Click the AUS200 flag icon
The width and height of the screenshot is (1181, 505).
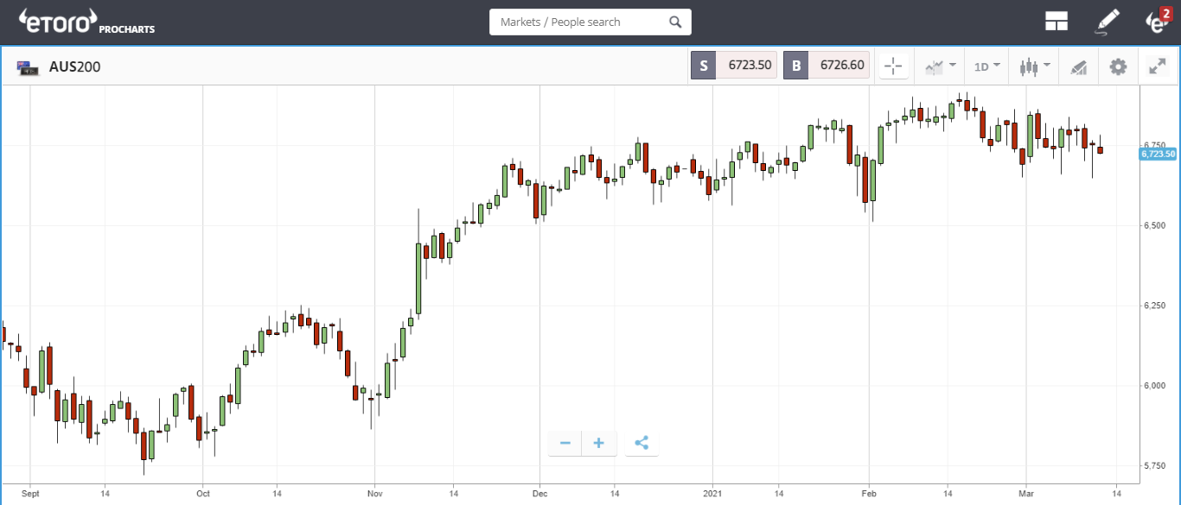click(26, 66)
